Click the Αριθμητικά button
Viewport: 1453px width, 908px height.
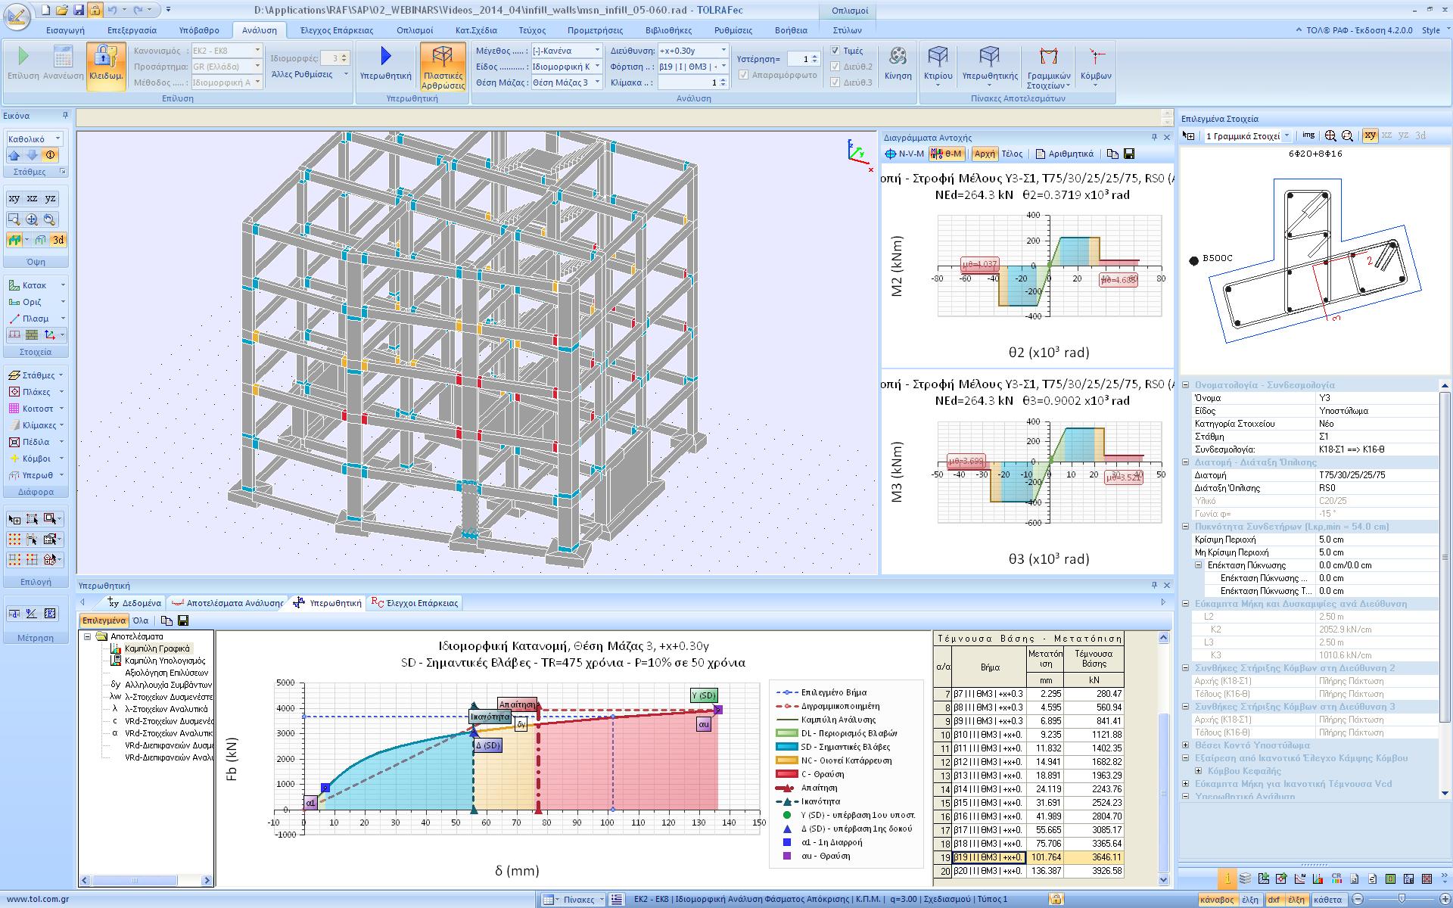coord(1064,154)
